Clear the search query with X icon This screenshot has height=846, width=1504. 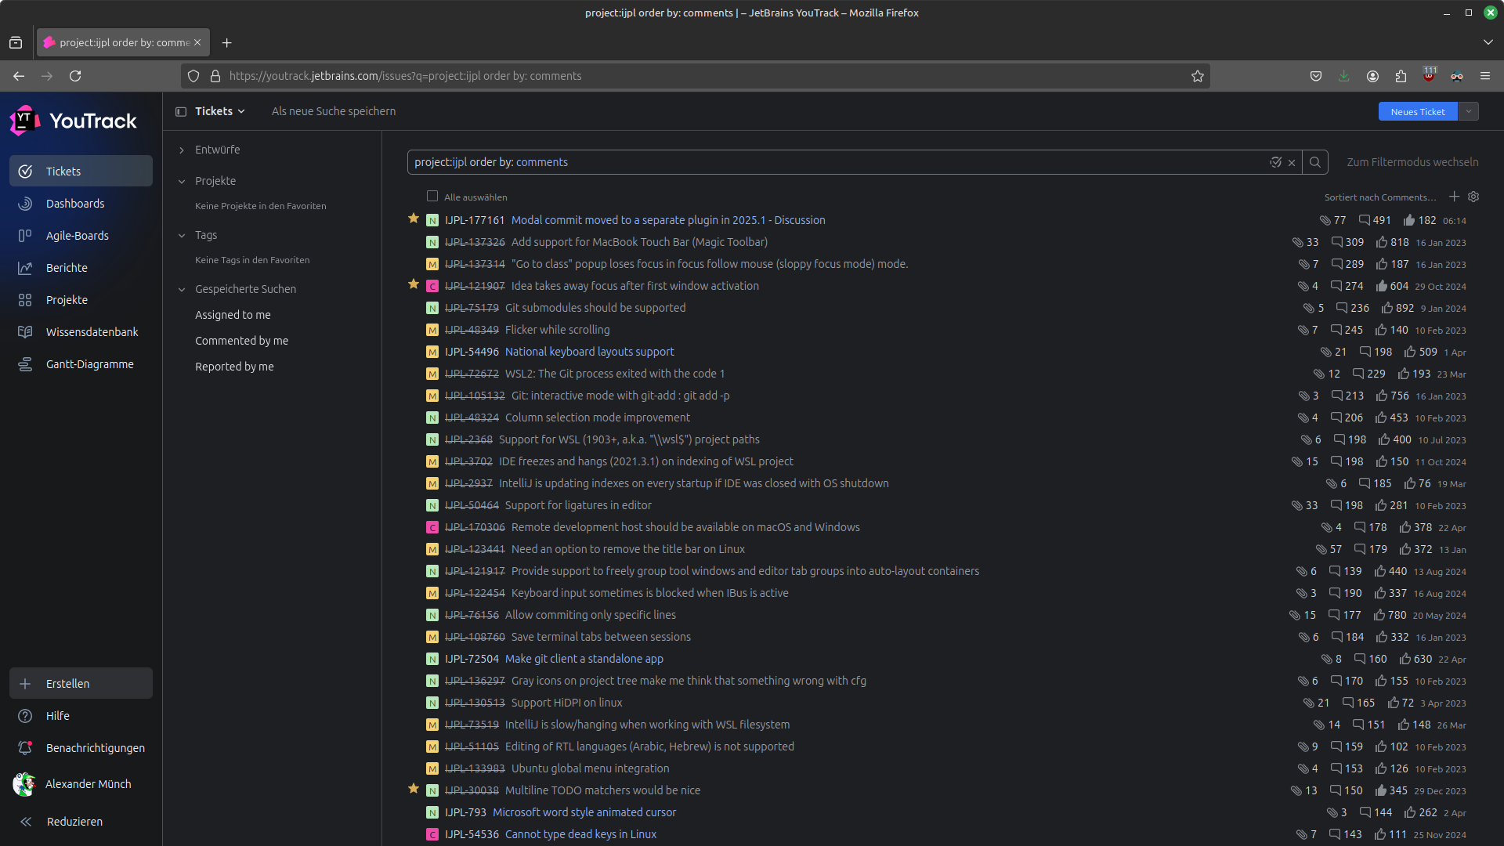click(x=1292, y=162)
